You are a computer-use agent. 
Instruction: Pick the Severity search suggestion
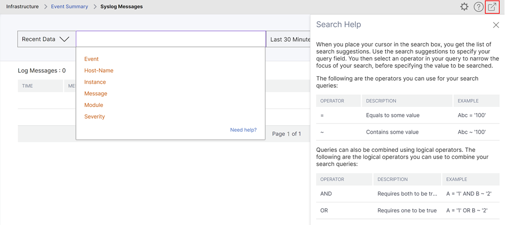[95, 117]
